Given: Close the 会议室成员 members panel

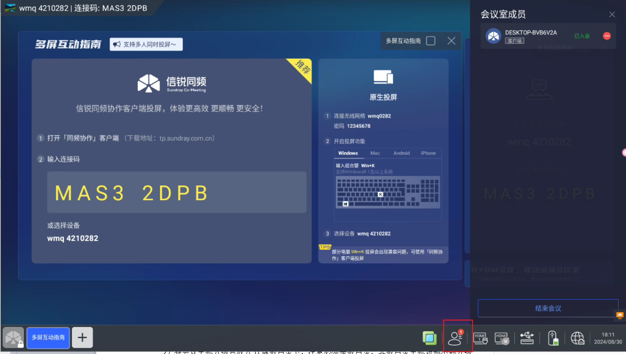Looking at the screenshot, I should click(612, 15).
